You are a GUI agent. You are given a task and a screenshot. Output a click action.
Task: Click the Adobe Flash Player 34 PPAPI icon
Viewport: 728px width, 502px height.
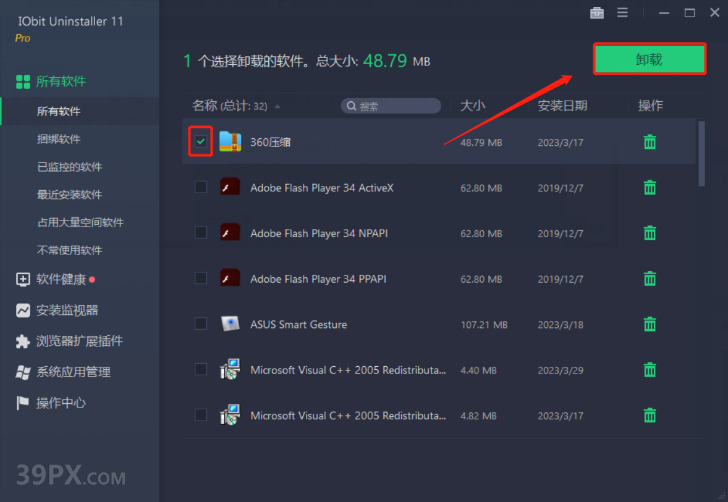pyautogui.click(x=231, y=278)
